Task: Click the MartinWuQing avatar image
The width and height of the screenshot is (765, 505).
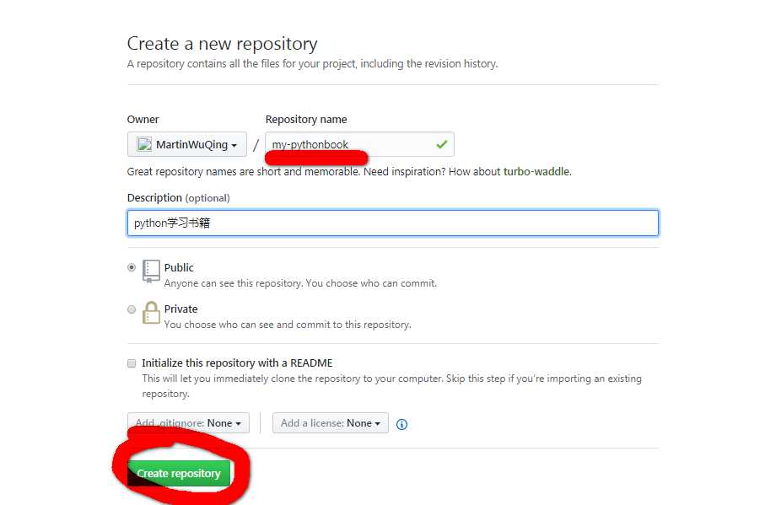Action: (144, 144)
